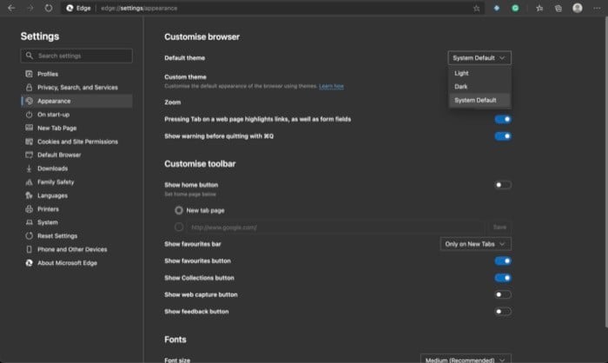The height and width of the screenshot is (363, 608).
Task: Enable the Show home button toggle
Action: tap(503, 185)
